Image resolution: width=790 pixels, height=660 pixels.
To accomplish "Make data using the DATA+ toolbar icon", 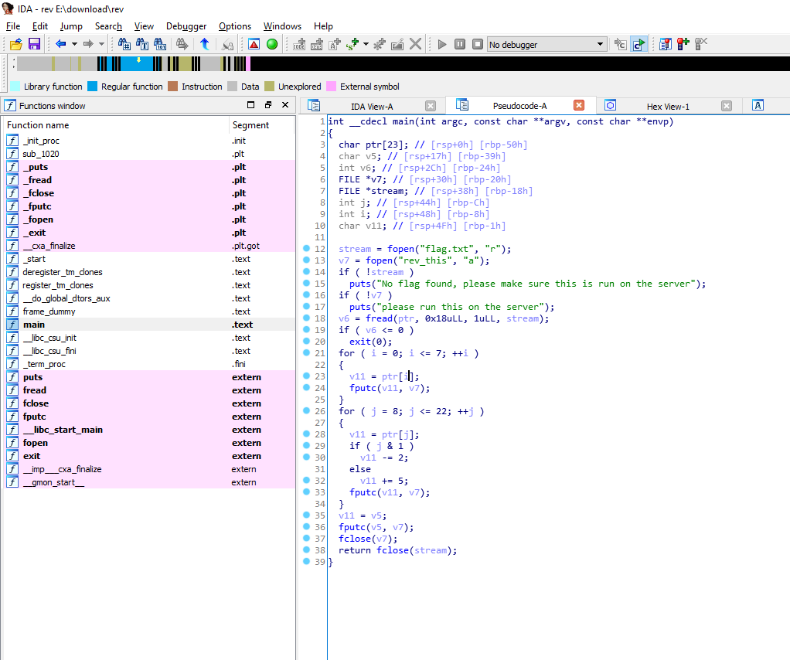I will click(x=317, y=44).
